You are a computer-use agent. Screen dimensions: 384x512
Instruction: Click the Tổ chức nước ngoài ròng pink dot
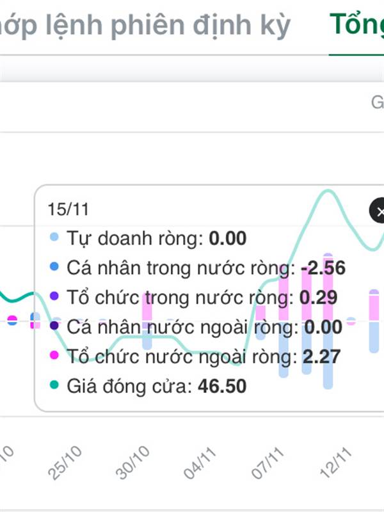[x=54, y=355]
